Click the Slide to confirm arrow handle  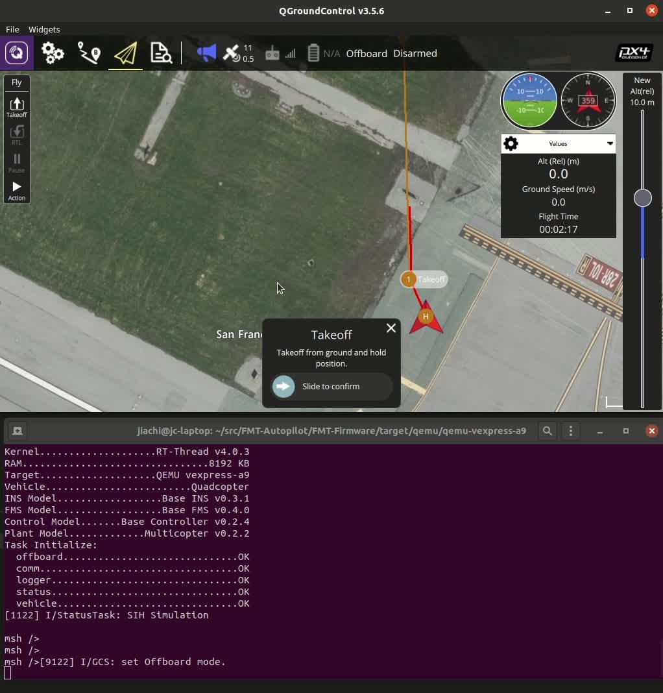pos(283,386)
